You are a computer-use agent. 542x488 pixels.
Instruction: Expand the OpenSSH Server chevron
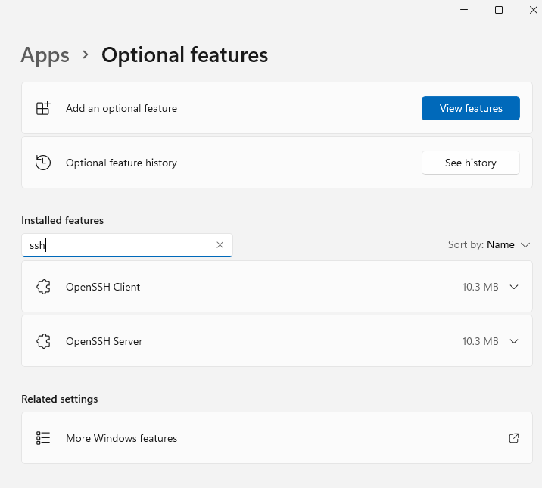click(515, 342)
